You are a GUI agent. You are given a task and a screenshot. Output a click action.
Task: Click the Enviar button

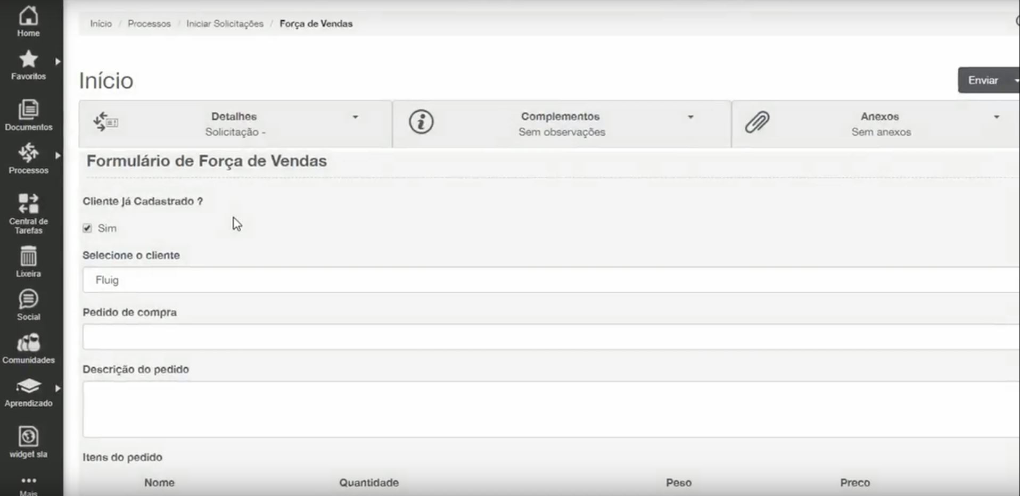[x=983, y=80]
